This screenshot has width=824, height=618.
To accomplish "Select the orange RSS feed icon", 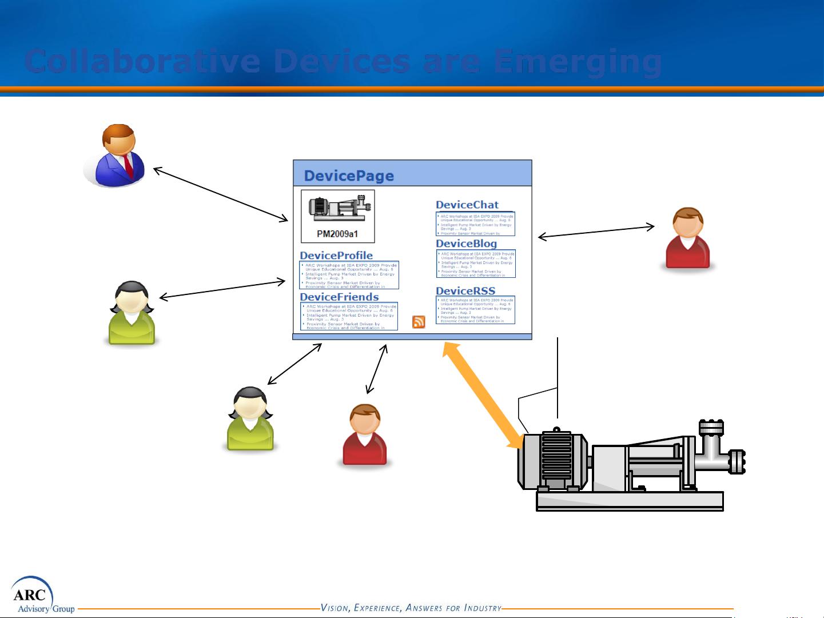I will (x=419, y=322).
